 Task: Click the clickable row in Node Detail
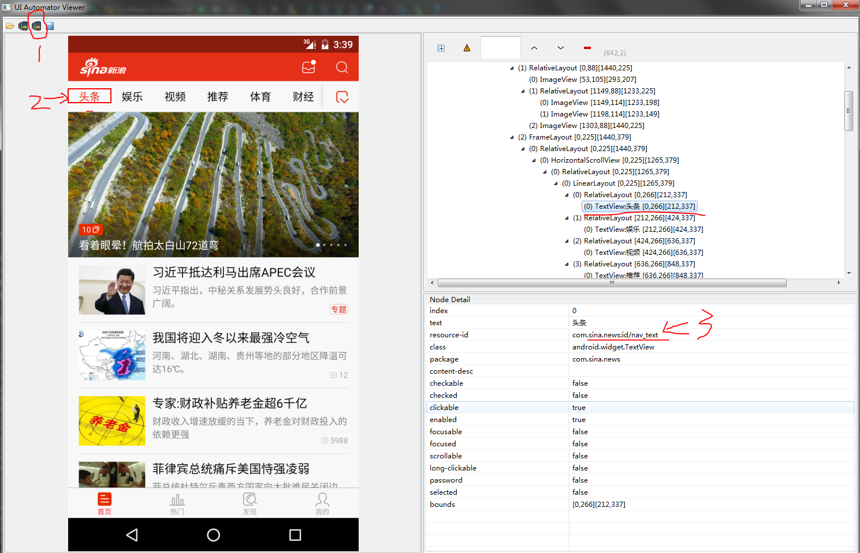pyautogui.click(x=497, y=407)
